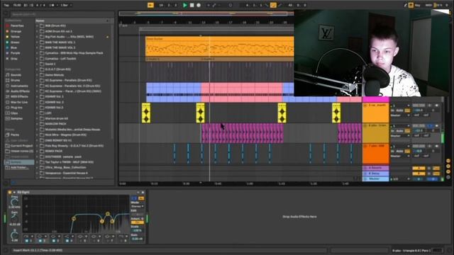
Task: Click the EQ Eight Q knob
Action: tap(14, 236)
